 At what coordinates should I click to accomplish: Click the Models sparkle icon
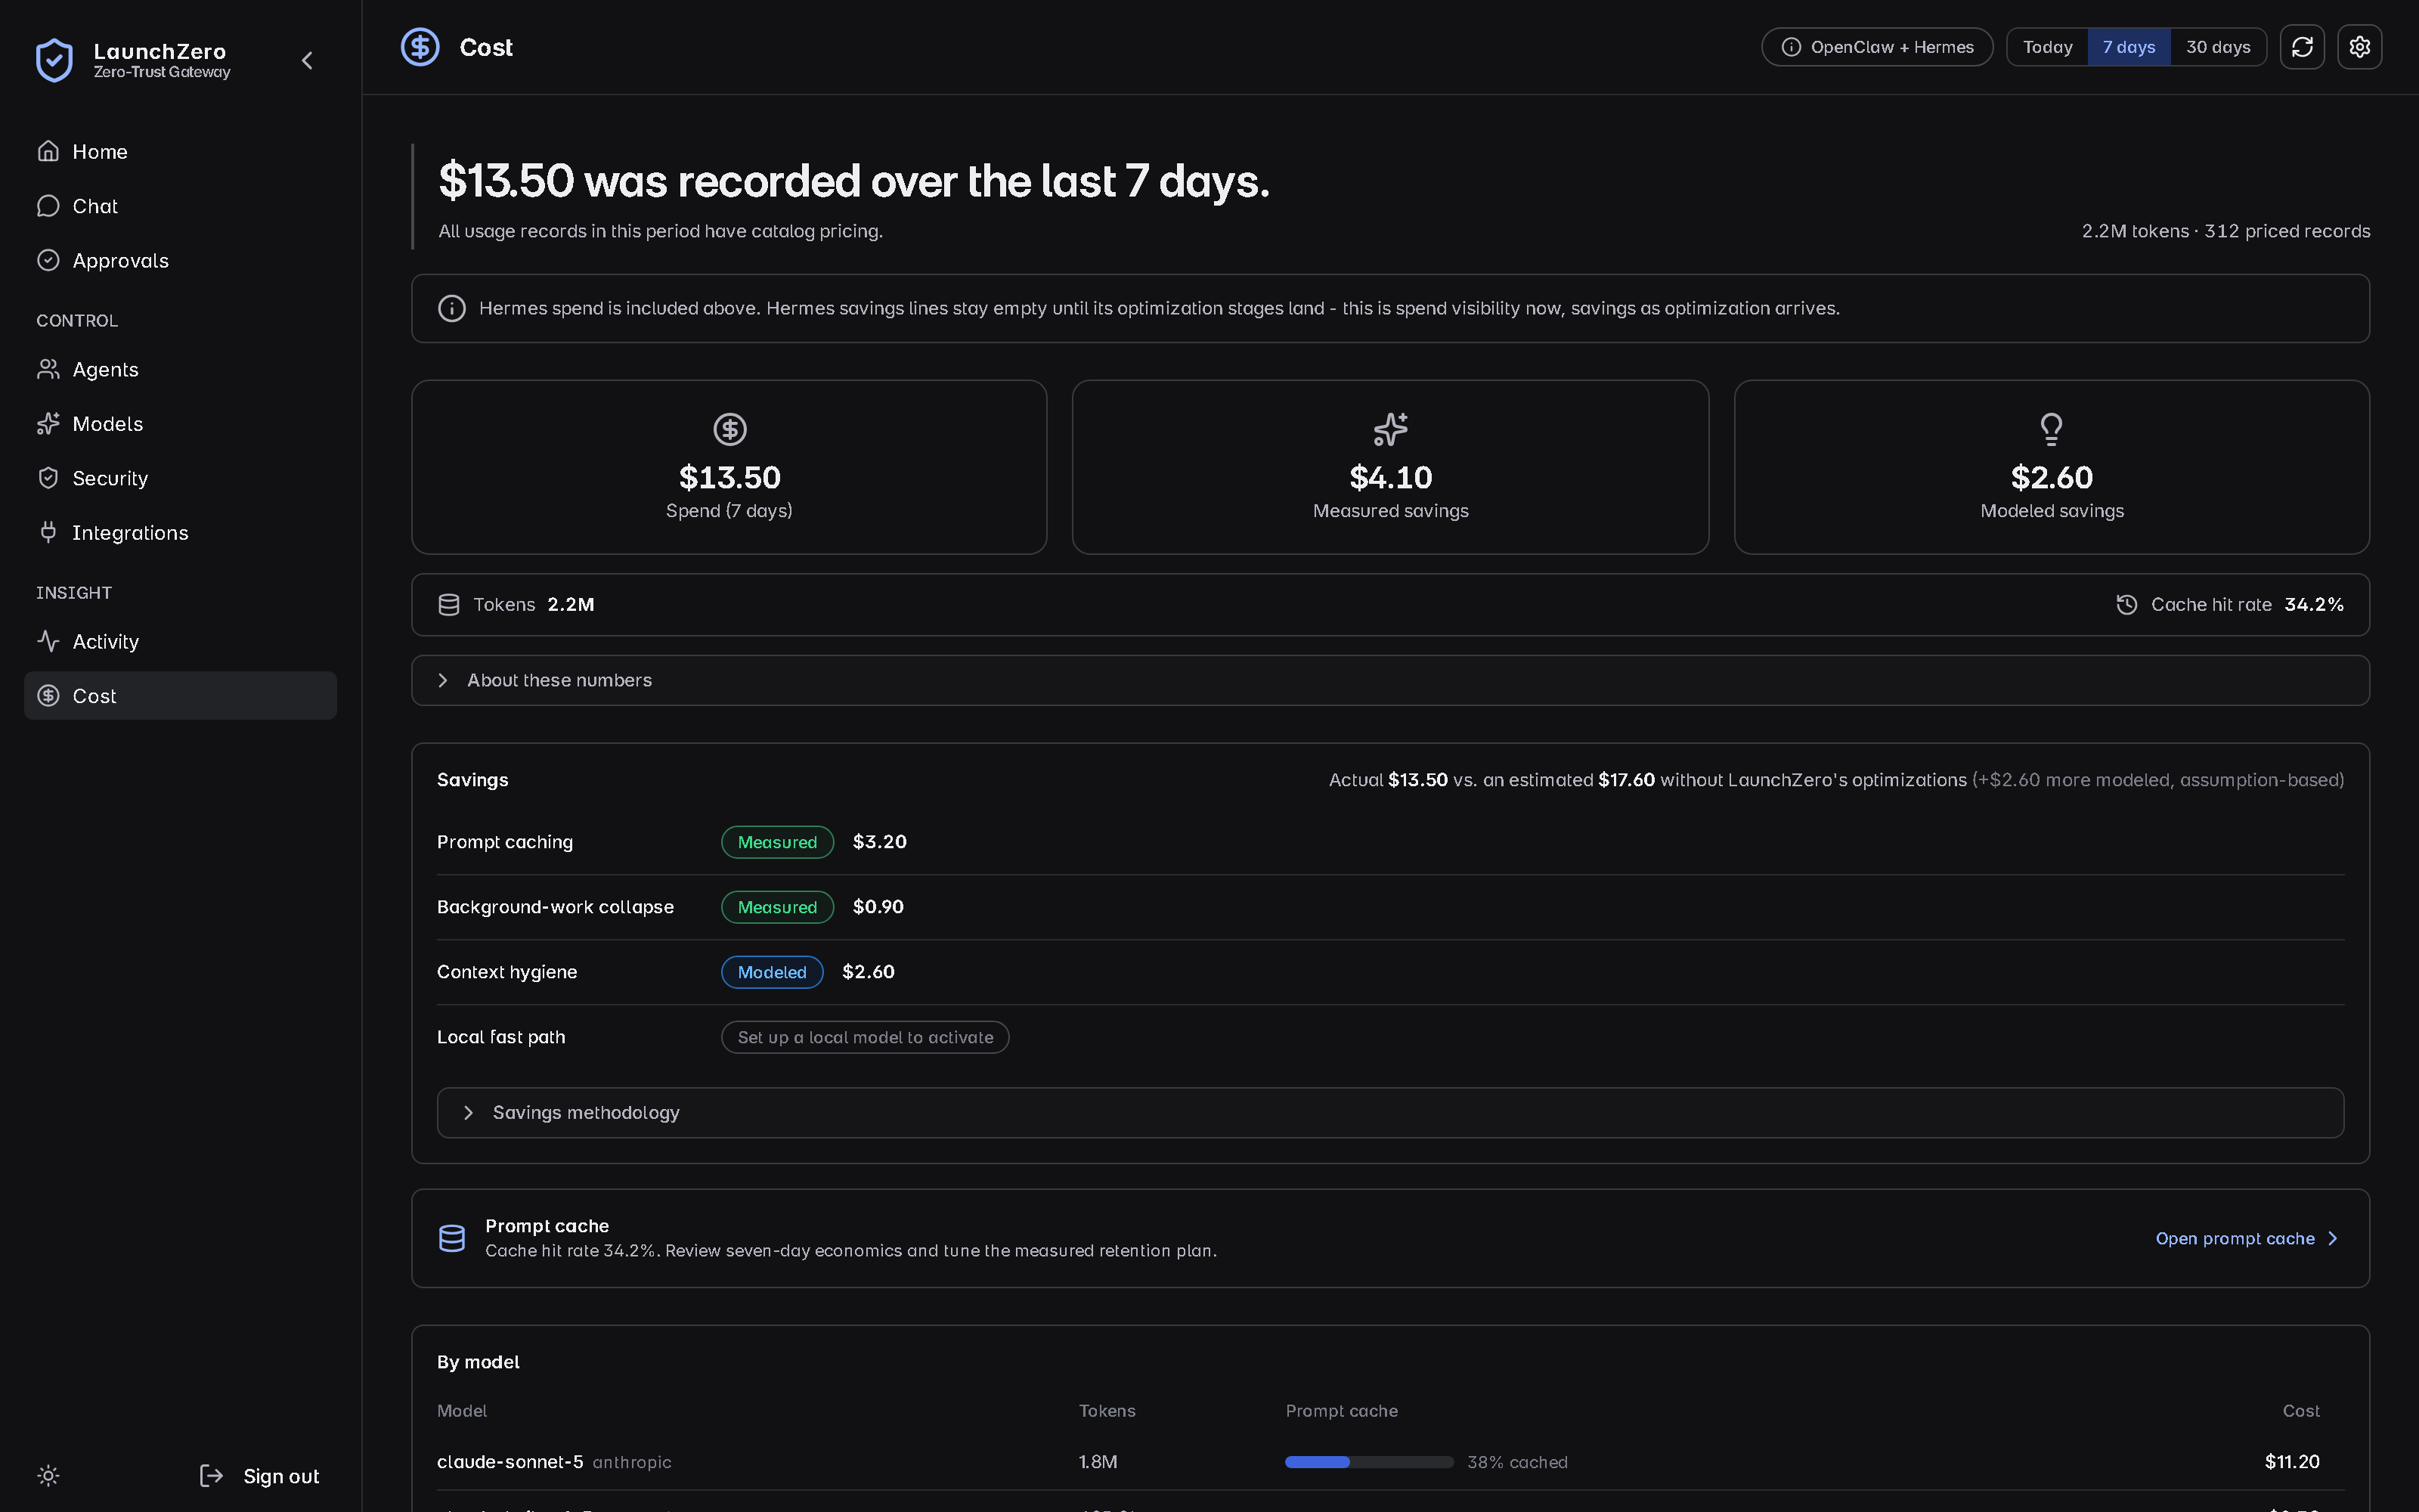pyautogui.click(x=48, y=424)
